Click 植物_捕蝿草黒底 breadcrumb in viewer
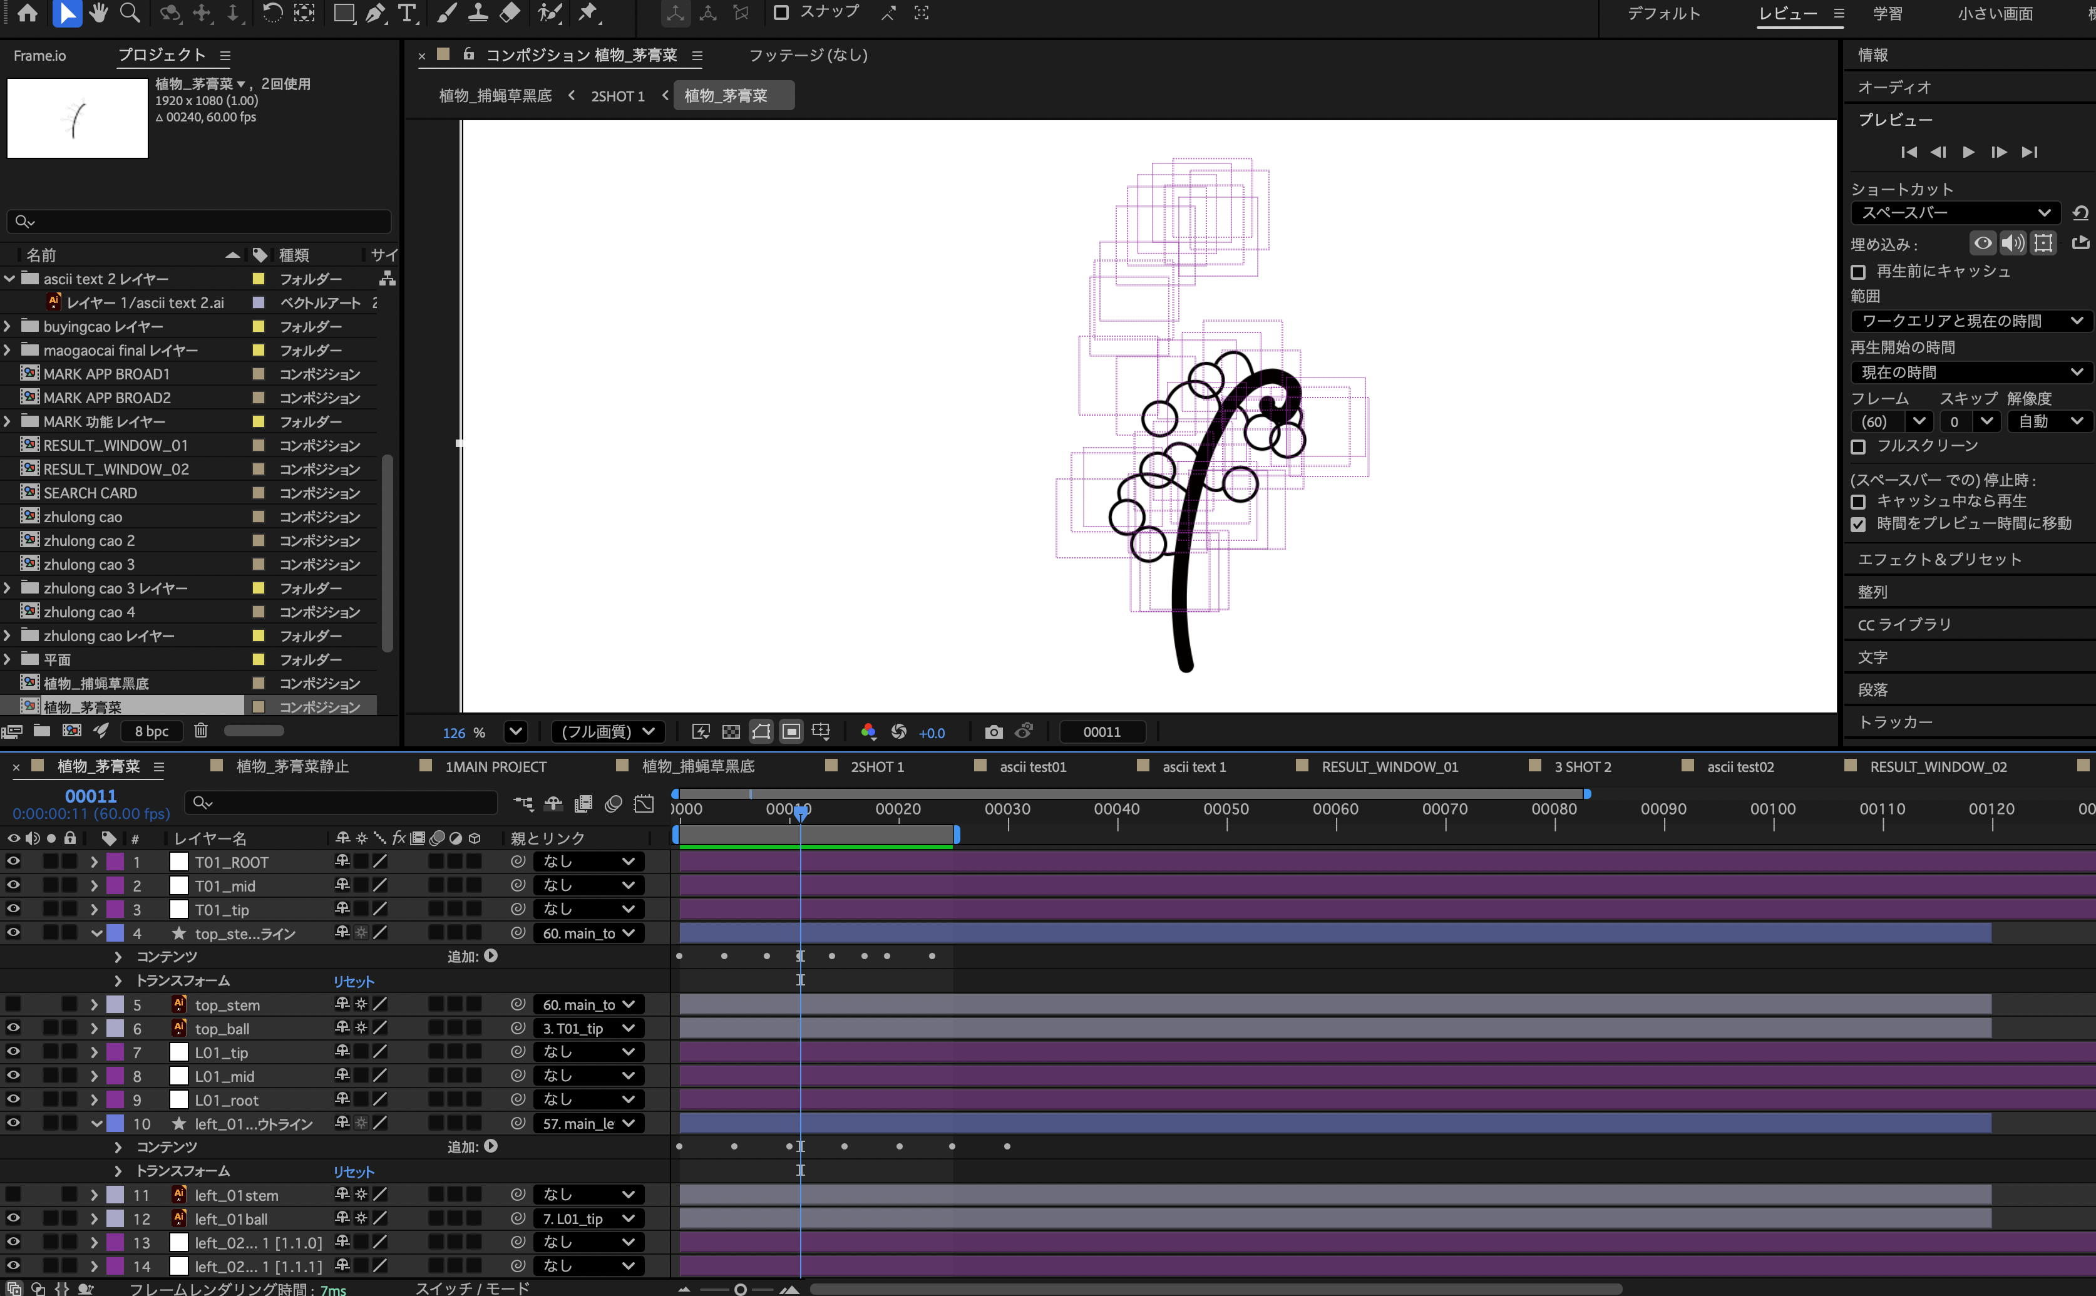Viewport: 2096px width, 1296px height. [x=495, y=96]
